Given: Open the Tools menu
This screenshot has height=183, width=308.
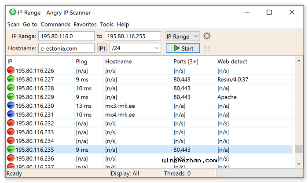Looking at the screenshot, I should click(106, 24).
